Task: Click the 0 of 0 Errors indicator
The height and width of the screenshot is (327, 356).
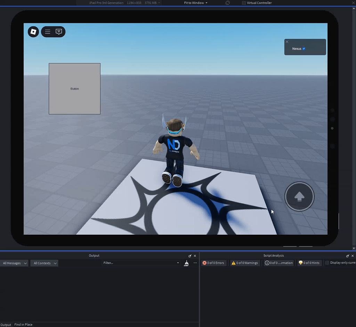Action: point(213,263)
